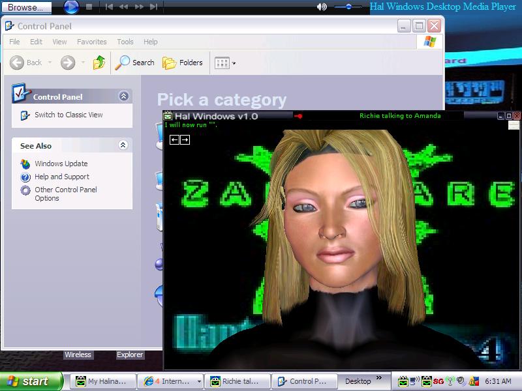Image resolution: width=522 pixels, height=391 pixels.
Task: Click the security warning shield tray icon
Action: pyautogui.click(x=474, y=381)
